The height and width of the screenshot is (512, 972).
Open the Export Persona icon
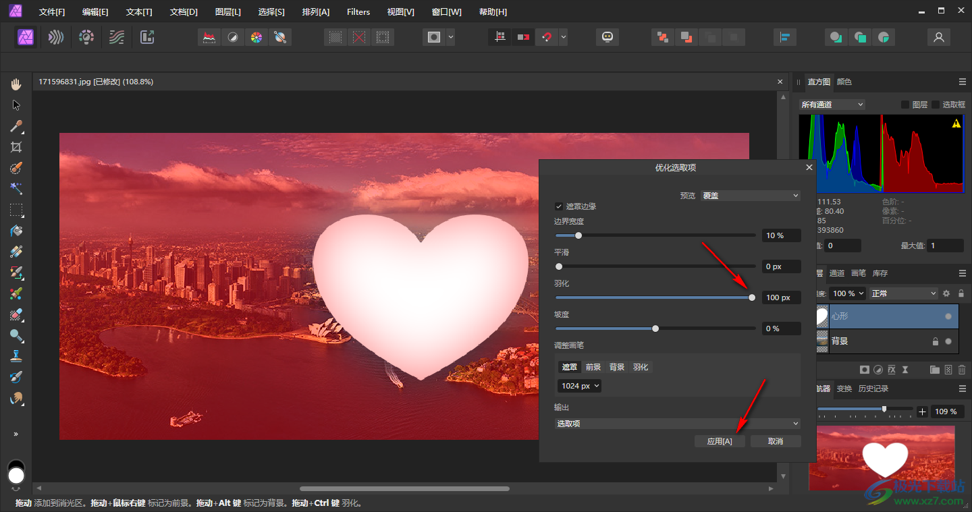(x=147, y=37)
